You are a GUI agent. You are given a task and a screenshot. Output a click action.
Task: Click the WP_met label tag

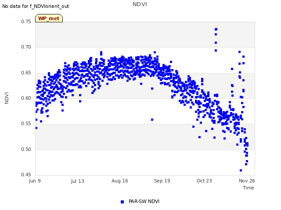(x=49, y=18)
